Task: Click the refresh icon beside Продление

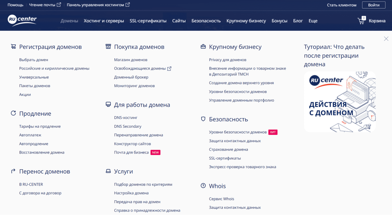Action: pyautogui.click(x=13, y=113)
